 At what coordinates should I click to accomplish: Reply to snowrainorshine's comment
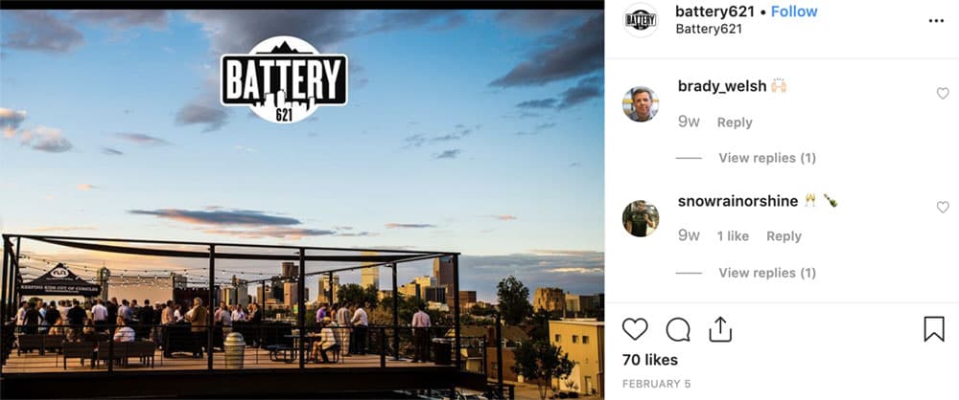coord(784,237)
